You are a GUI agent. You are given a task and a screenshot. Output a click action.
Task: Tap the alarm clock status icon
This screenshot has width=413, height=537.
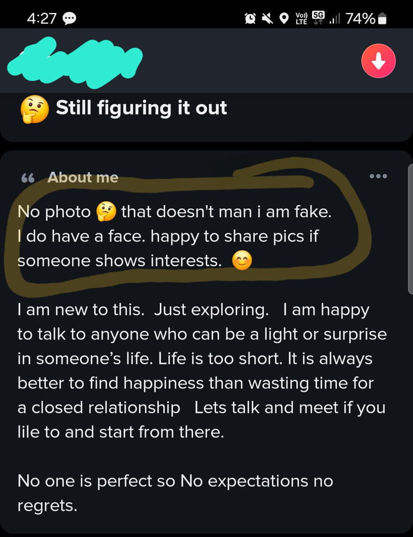tap(249, 18)
